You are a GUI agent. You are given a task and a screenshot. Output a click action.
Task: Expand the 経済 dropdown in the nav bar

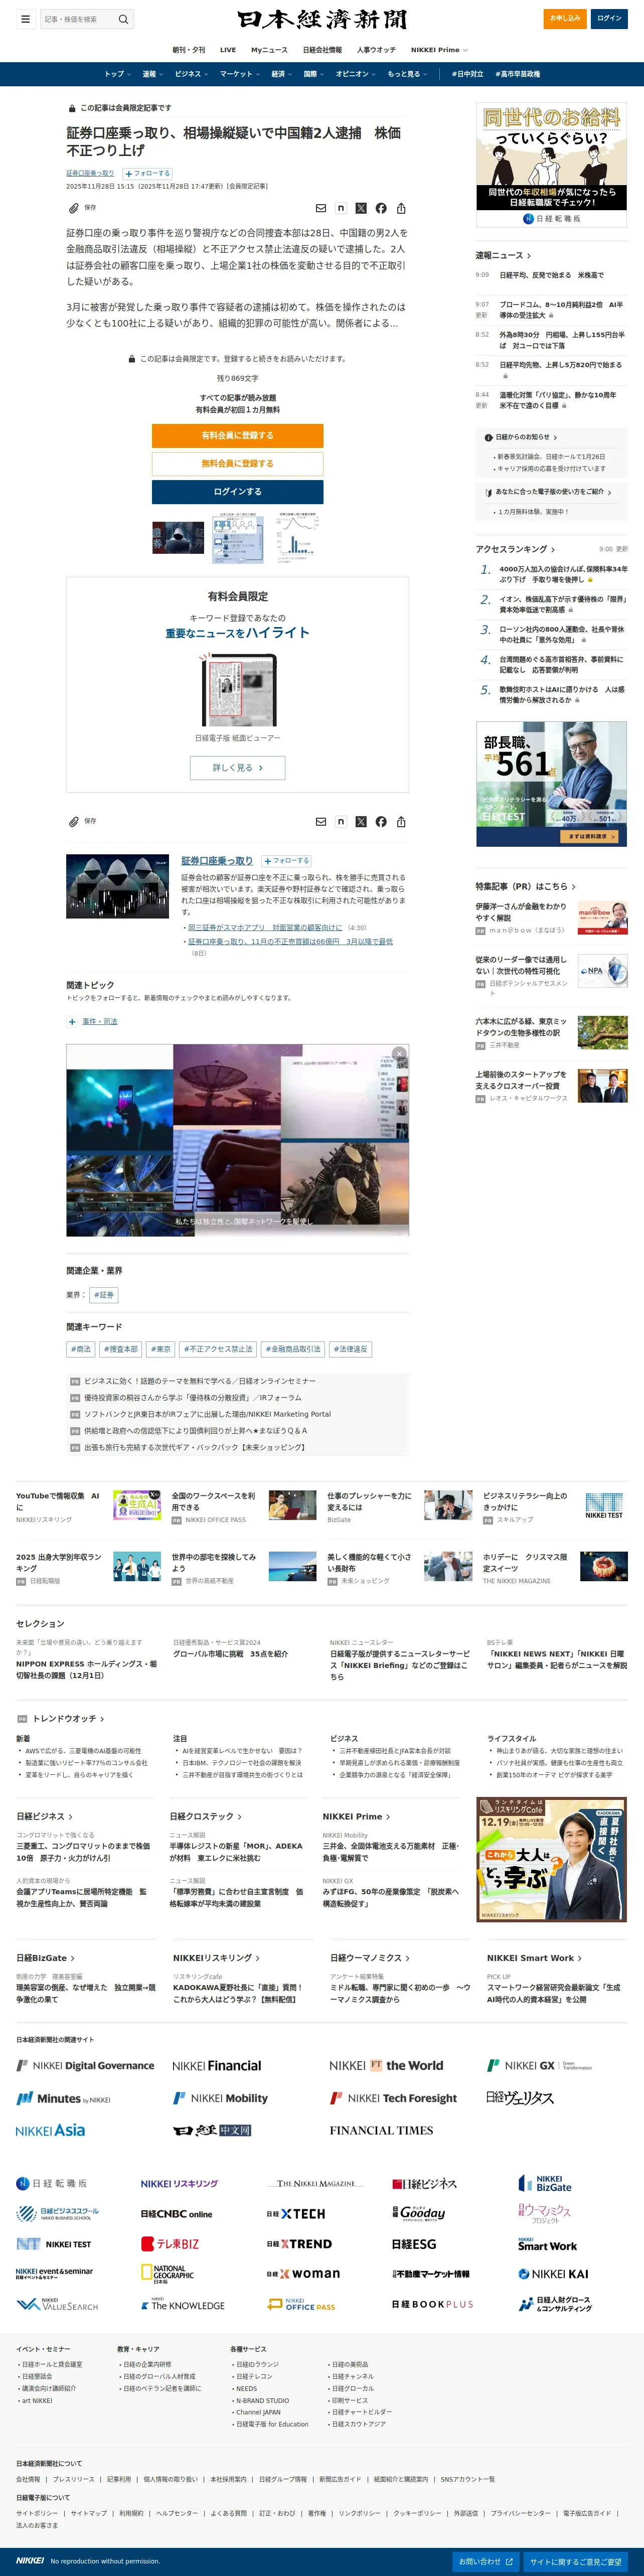click(x=282, y=74)
